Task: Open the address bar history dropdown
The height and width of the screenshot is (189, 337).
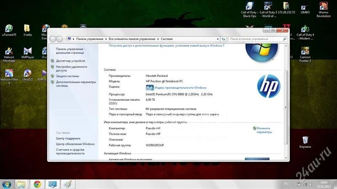Action: tap(218, 39)
